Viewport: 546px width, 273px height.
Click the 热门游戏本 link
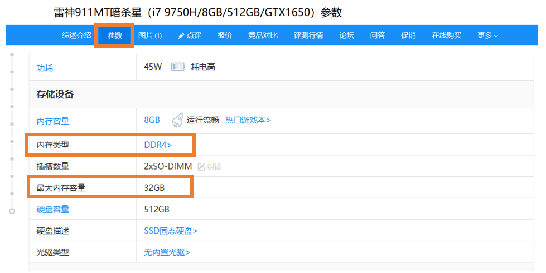click(248, 120)
